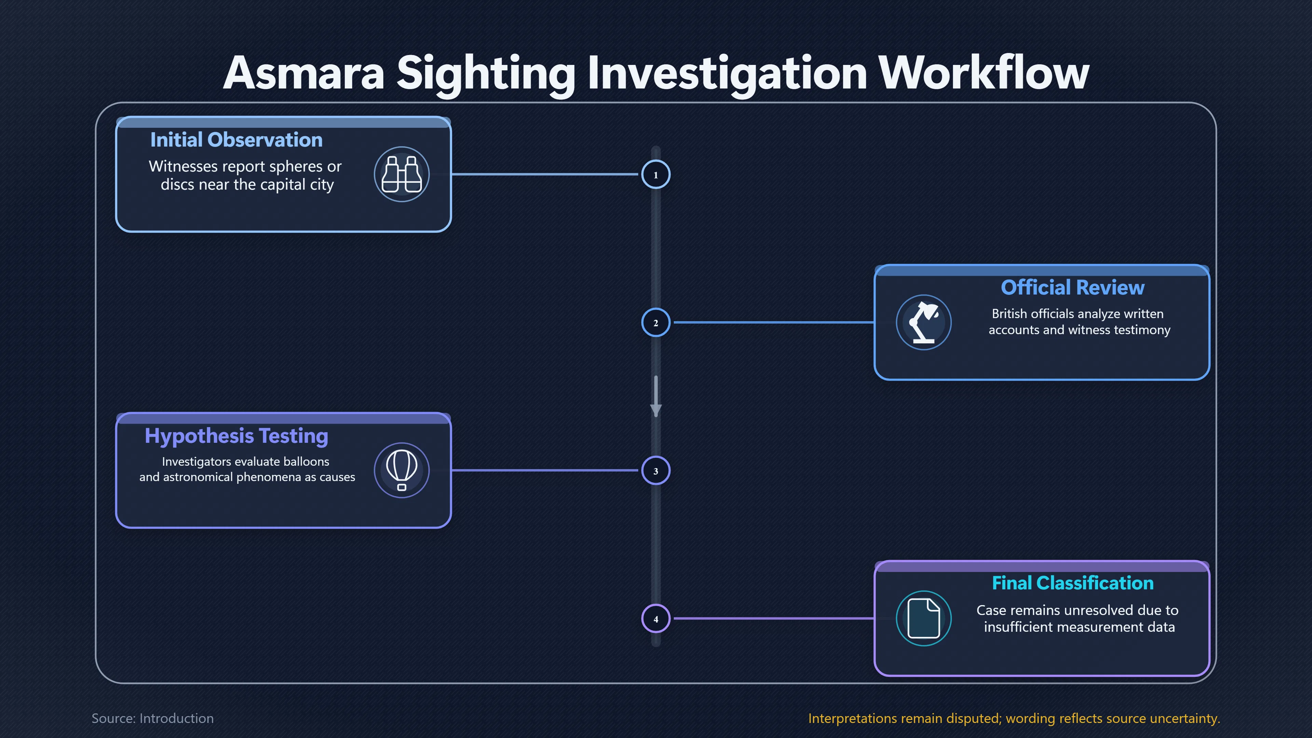Click the Final Classification heading

coord(1072,583)
